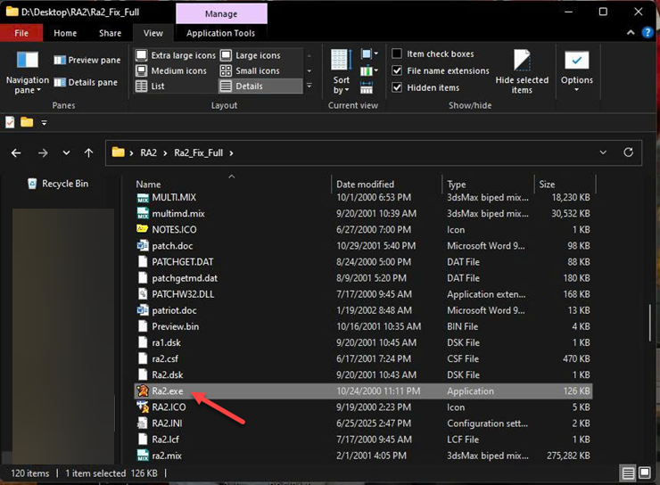This screenshot has width=660, height=485.
Task: Go up one folder level arrow
Action: pyautogui.click(x=88, y=153)
